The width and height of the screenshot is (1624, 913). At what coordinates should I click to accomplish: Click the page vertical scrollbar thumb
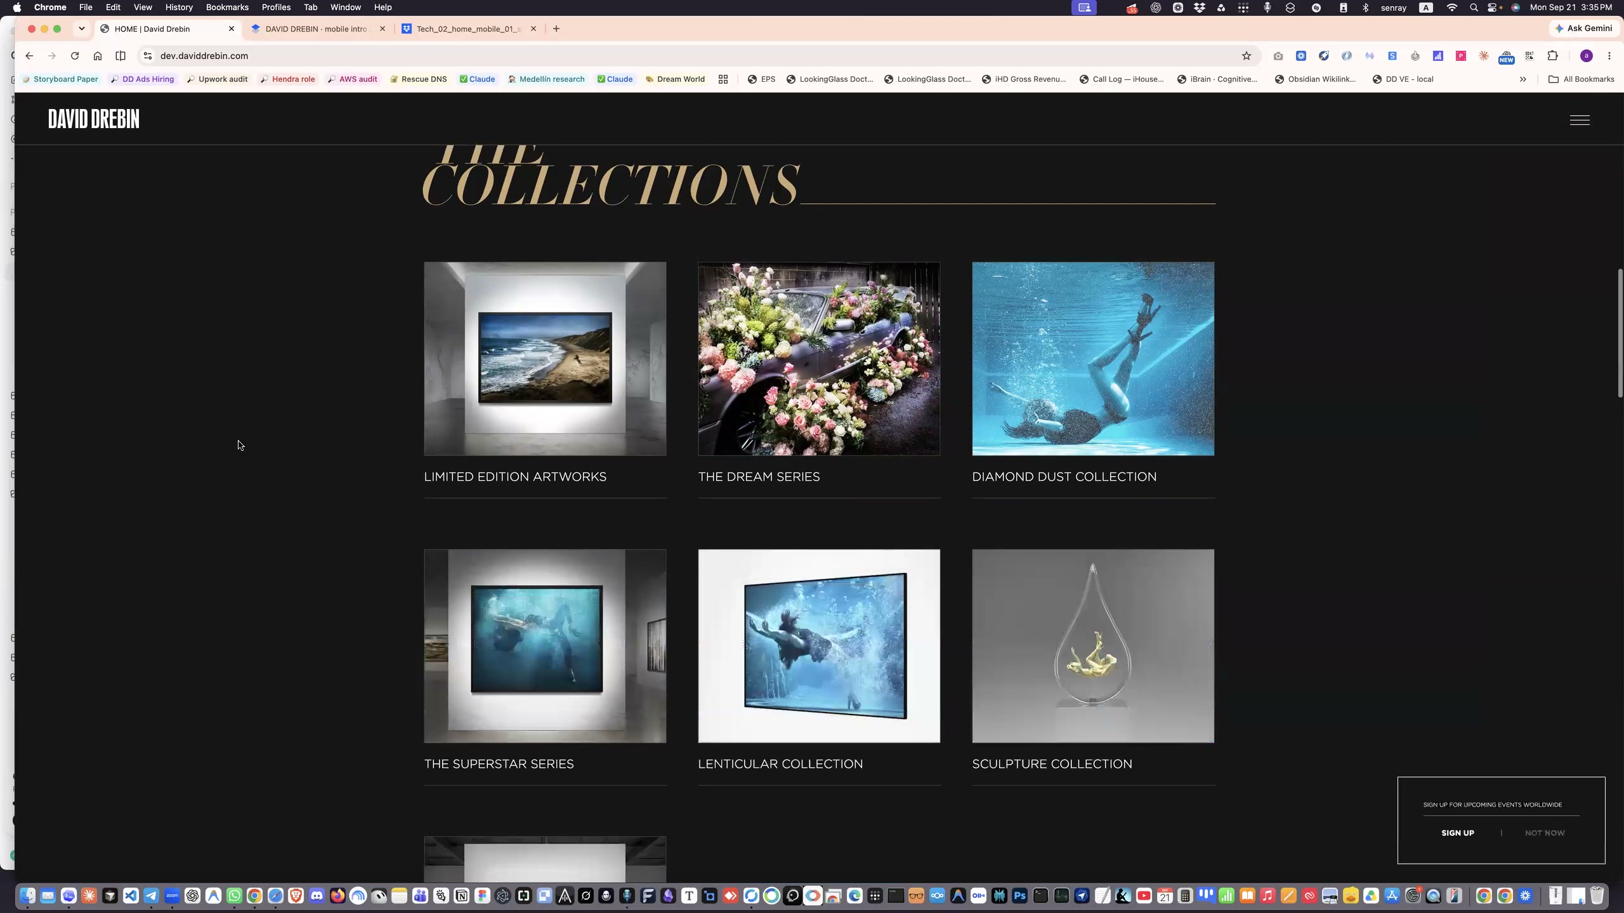point(1620,333)
